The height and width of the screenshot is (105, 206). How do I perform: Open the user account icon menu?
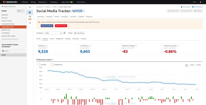[x=201, y=2]
